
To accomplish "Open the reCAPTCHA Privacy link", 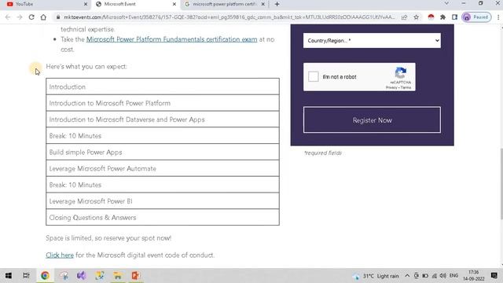I will (391, 87).
